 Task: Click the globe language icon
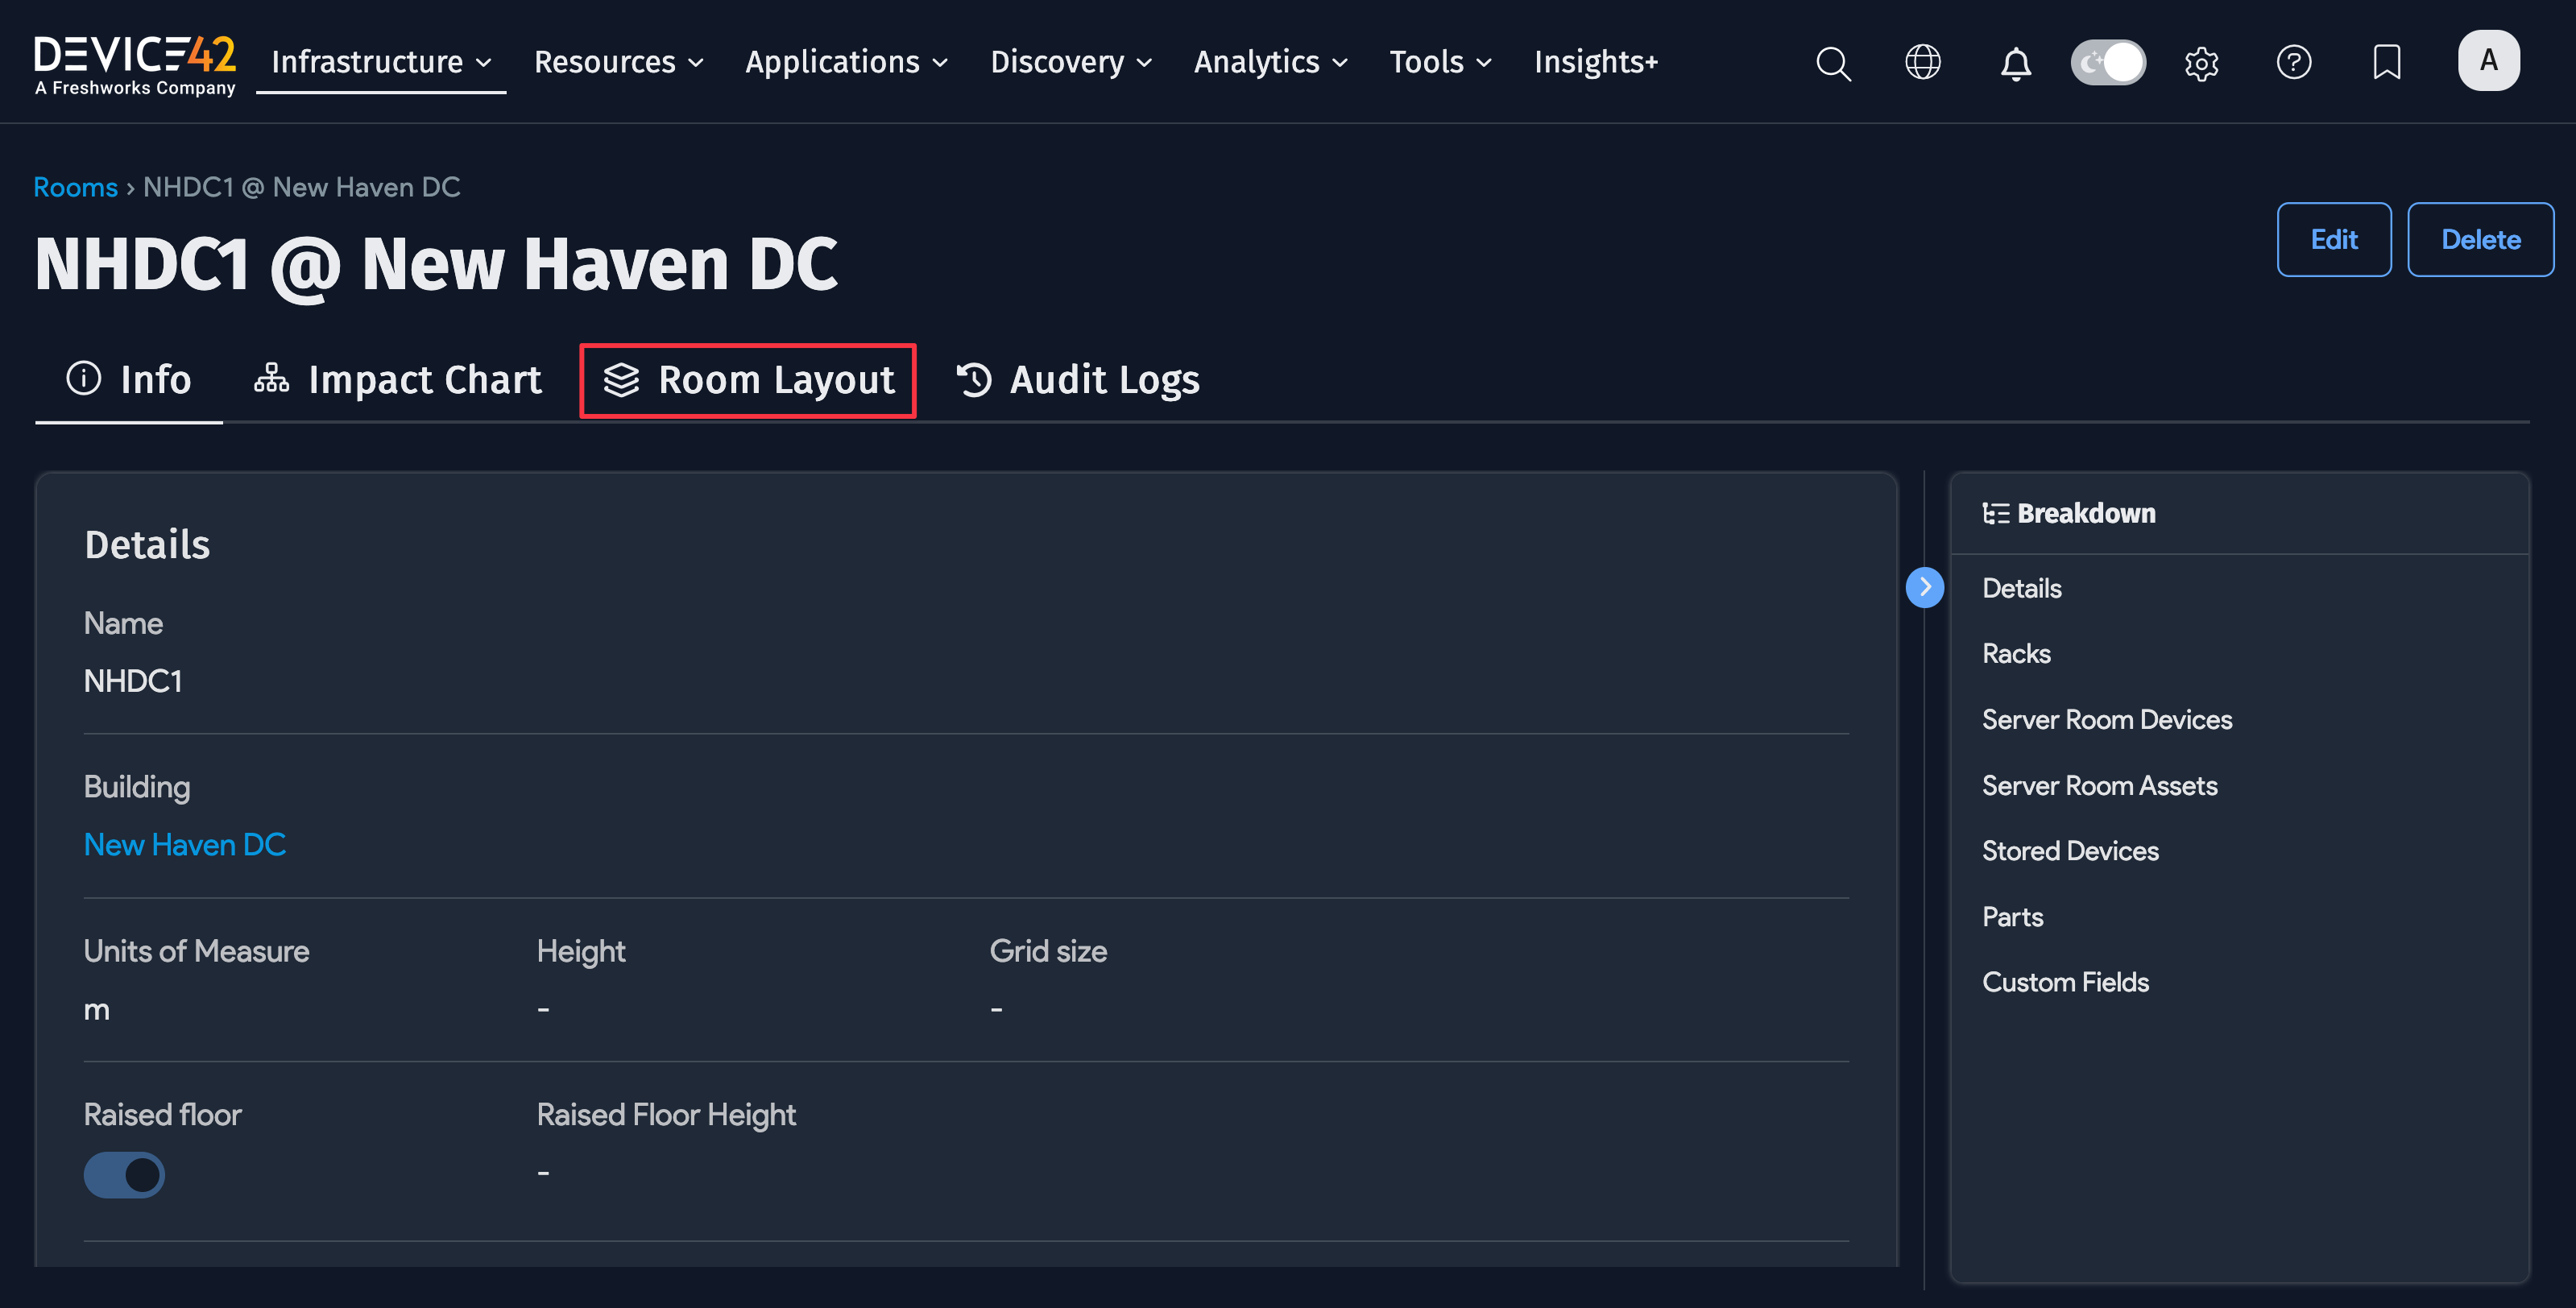(x=1922, y=62)
